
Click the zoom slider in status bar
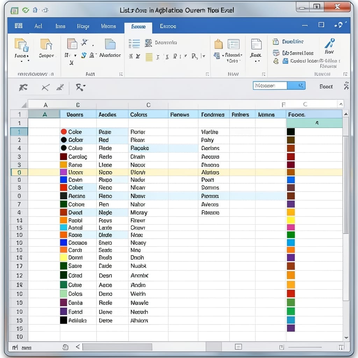coord(305,347)
